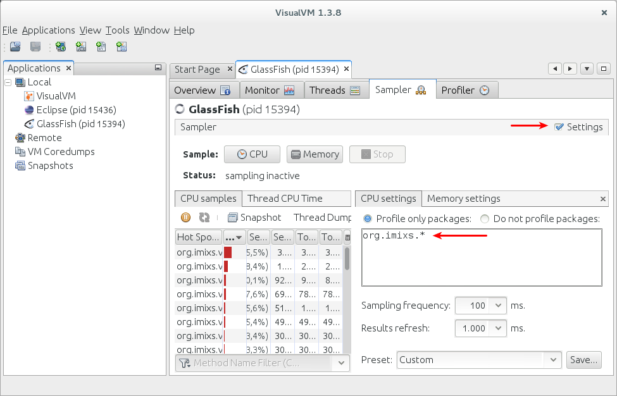Open the Memory settings tab

(463, 199)
